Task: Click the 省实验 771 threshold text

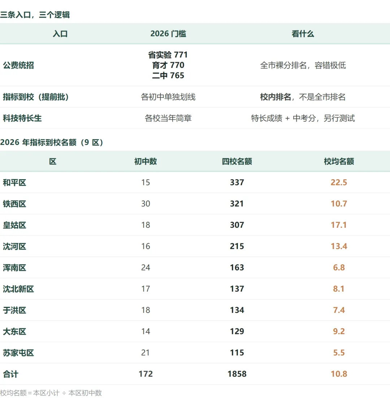Action: 168,55
